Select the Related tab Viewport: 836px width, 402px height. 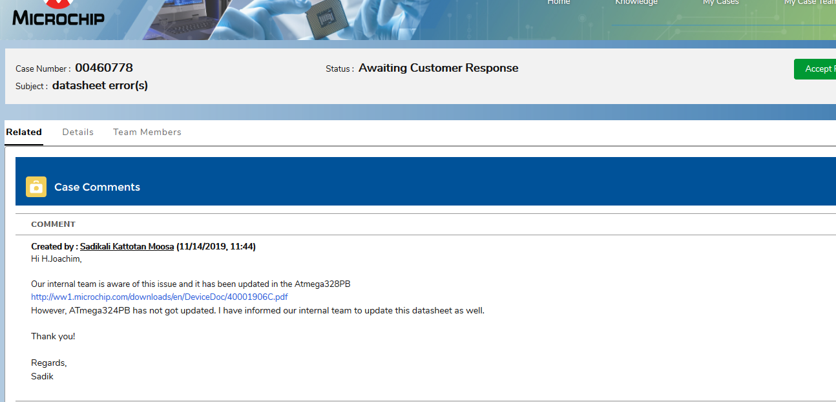pos(24,132)
